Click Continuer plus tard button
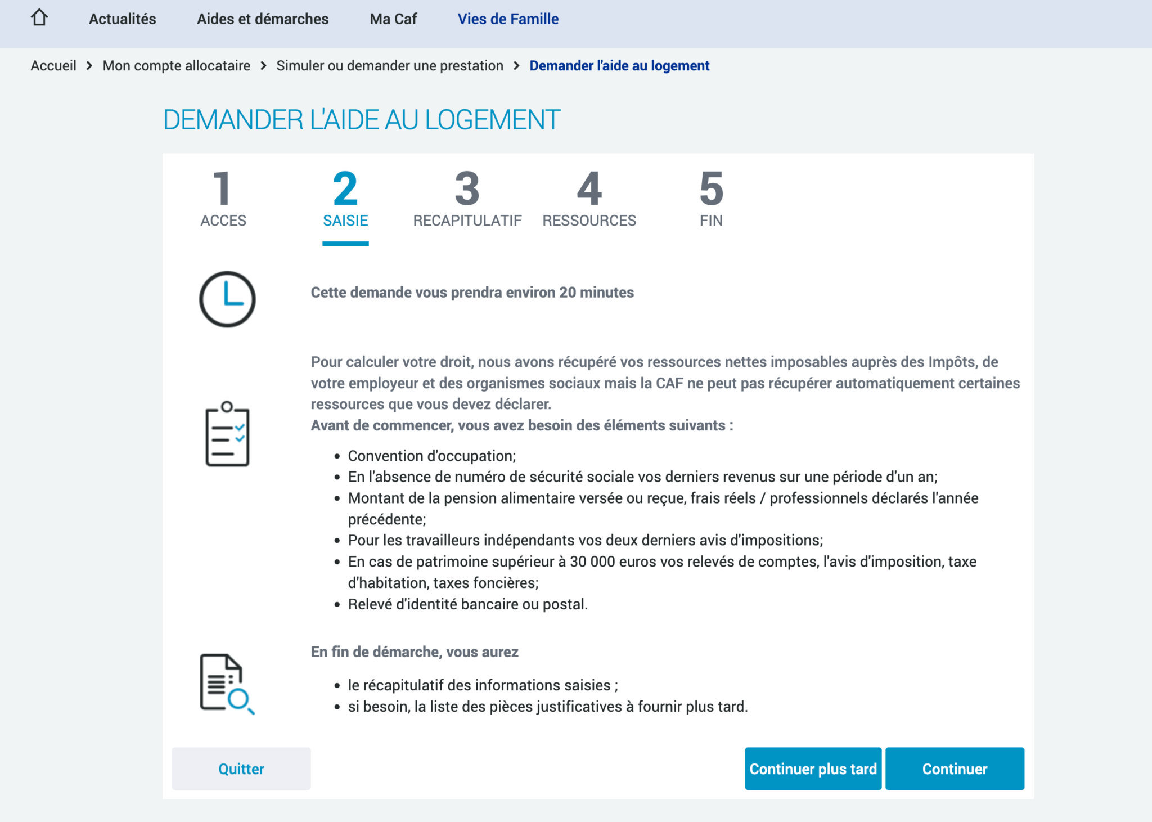The width and height of the screenshot is (1152, 822). (x=813, y=769)
